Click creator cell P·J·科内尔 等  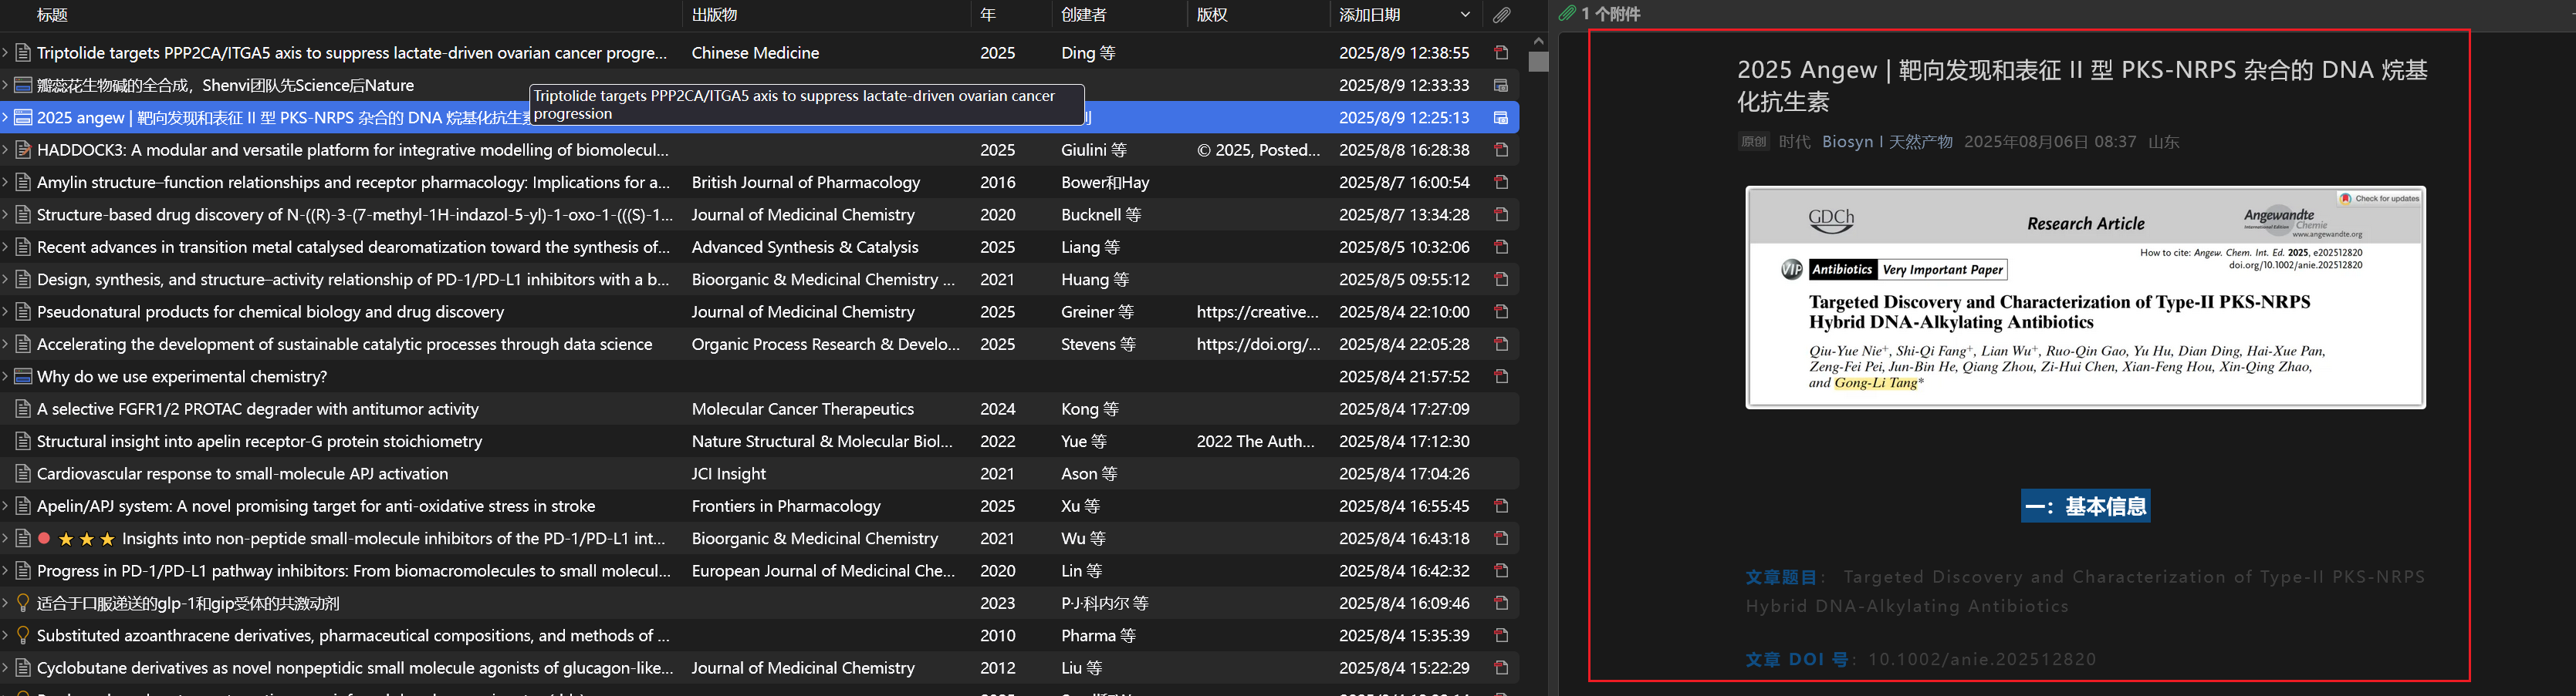(x=1105, y=604)
